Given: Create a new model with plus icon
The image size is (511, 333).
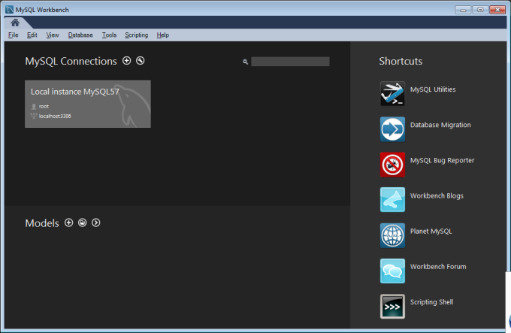Looking at the screenshot, I should tap(69, 223).
